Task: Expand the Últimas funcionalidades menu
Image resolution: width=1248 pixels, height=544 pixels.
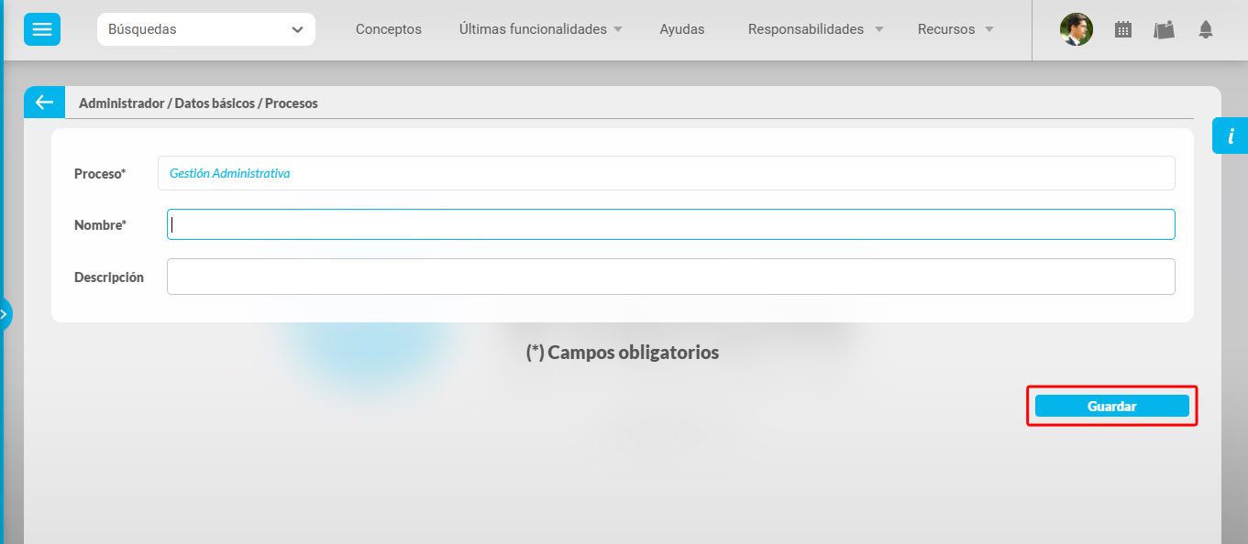Action: pos(540,29)
